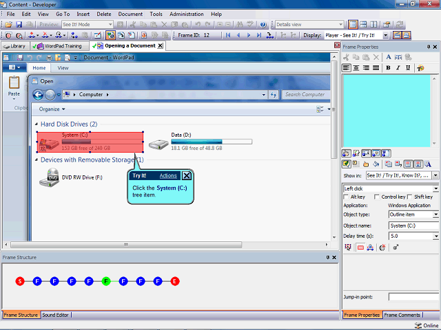The height and width of the screenshot is (330, 441).
Task: Go to the first frame
Action: point(228,35)
